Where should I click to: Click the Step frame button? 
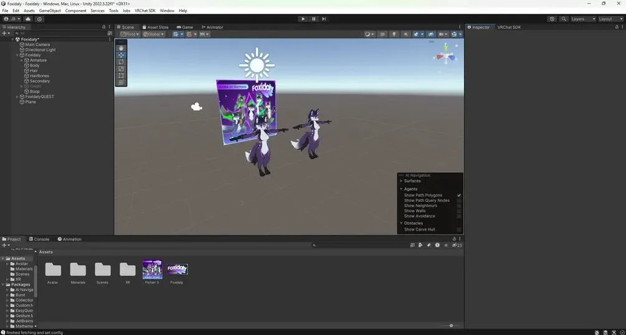(324, 19)
